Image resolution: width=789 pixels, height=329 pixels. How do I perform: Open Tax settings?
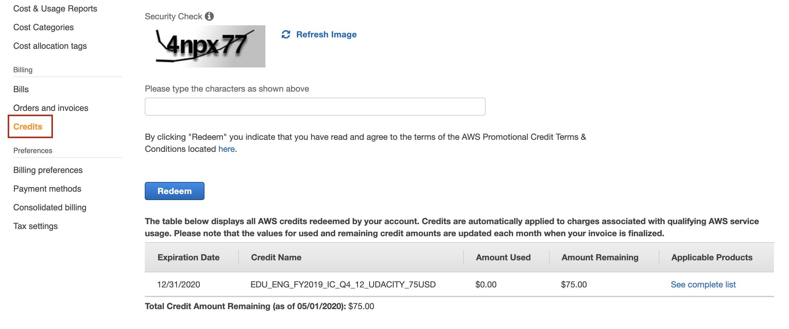35,226
